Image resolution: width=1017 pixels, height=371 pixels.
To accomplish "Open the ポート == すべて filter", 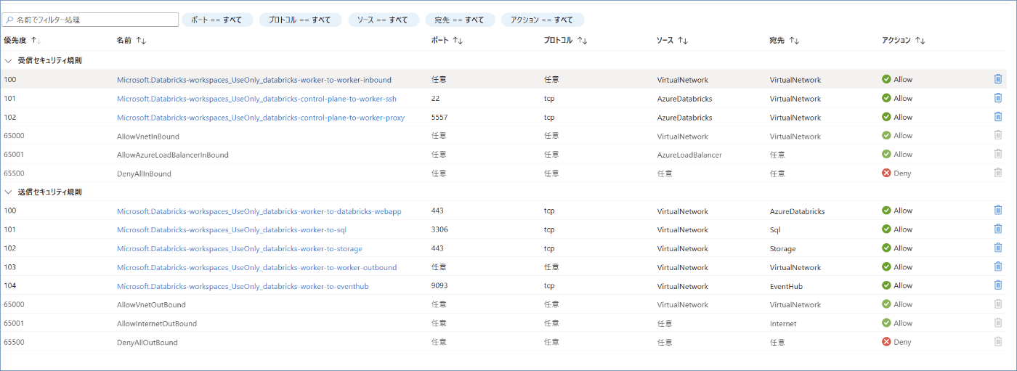I will point(217,20).
